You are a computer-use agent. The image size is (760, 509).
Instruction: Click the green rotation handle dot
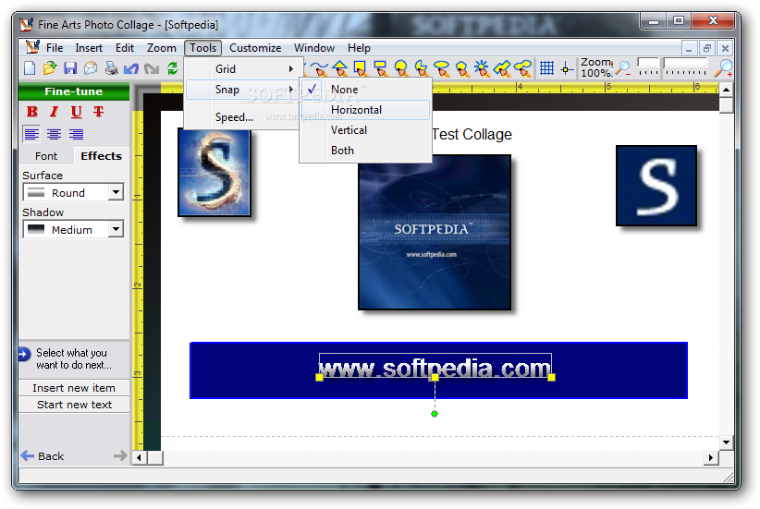click(435, 414)
